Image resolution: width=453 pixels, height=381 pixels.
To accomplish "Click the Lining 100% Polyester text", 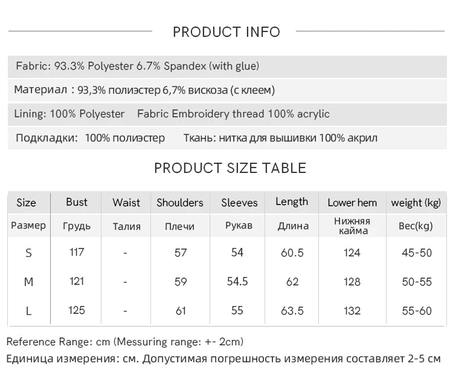I will click(x=70, y=114).
